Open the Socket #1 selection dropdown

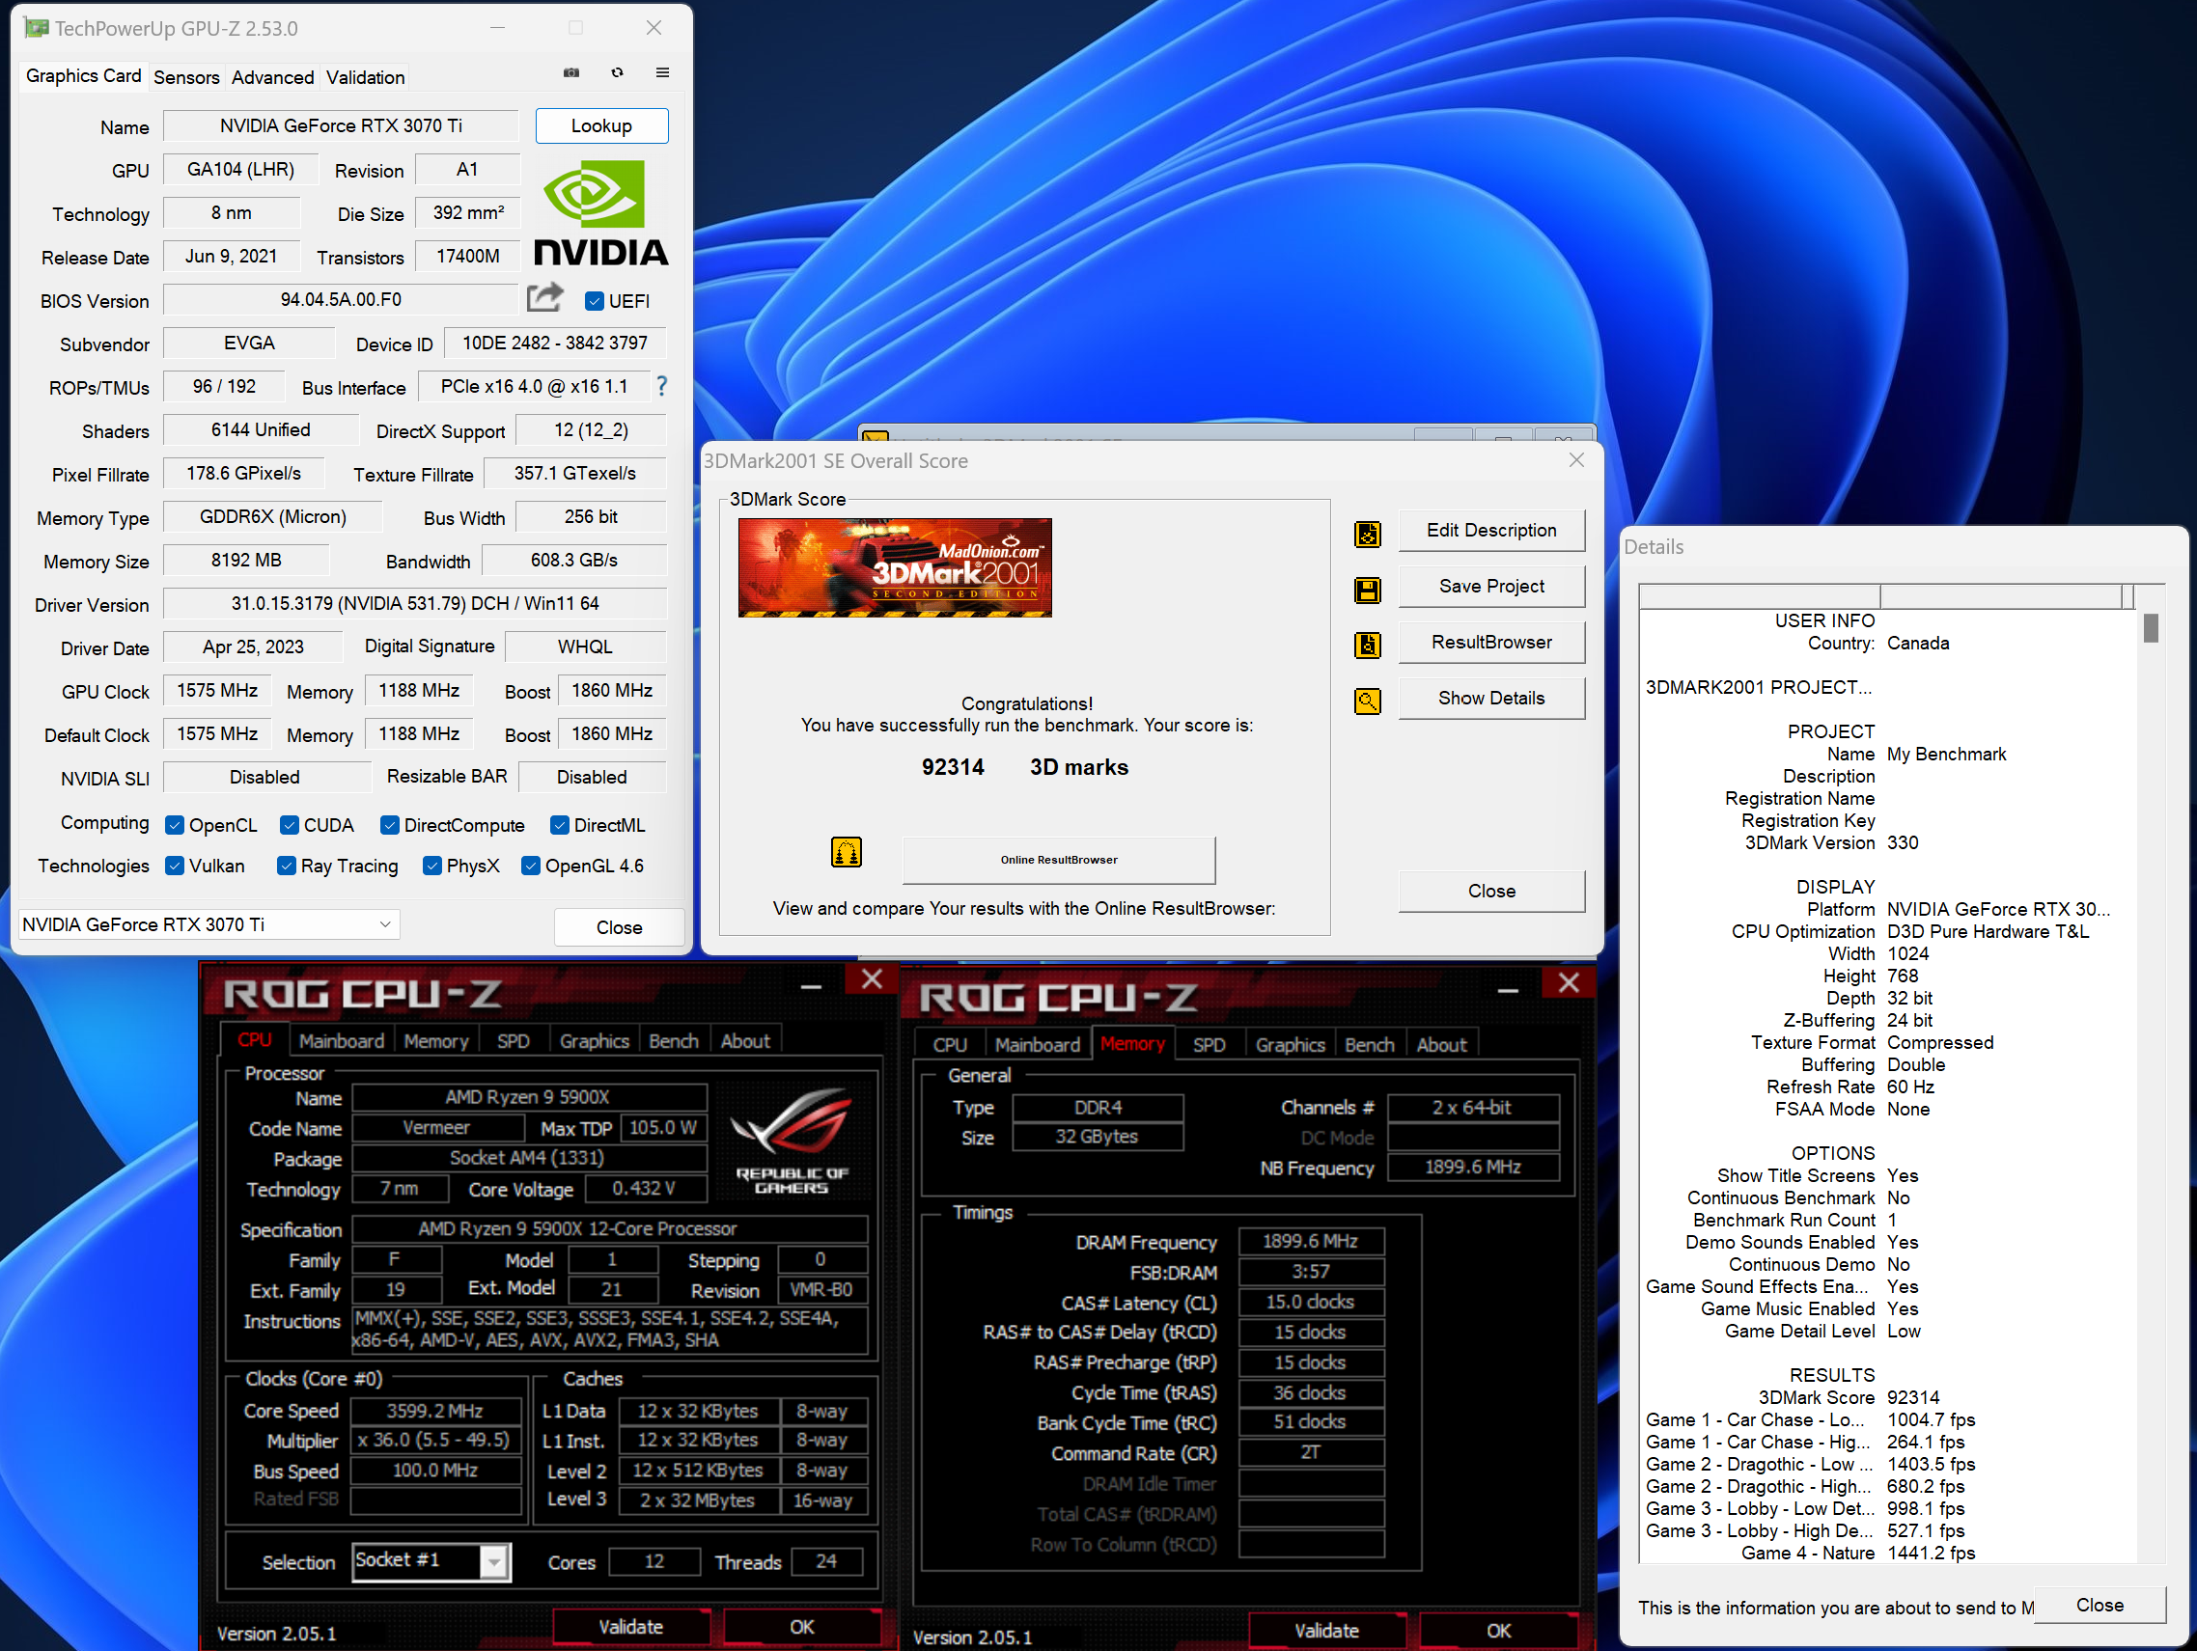431,1561
